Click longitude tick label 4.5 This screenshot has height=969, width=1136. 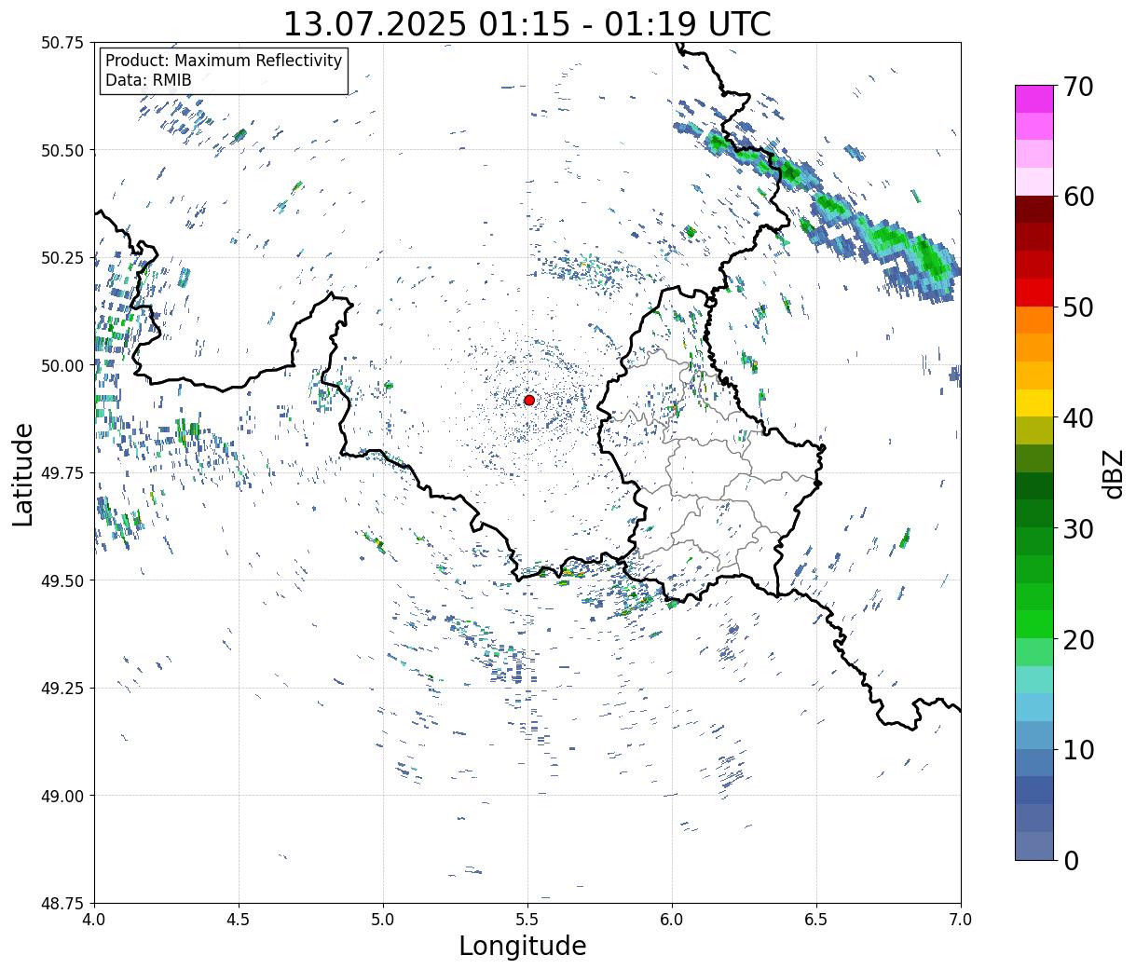coord(239,919)
